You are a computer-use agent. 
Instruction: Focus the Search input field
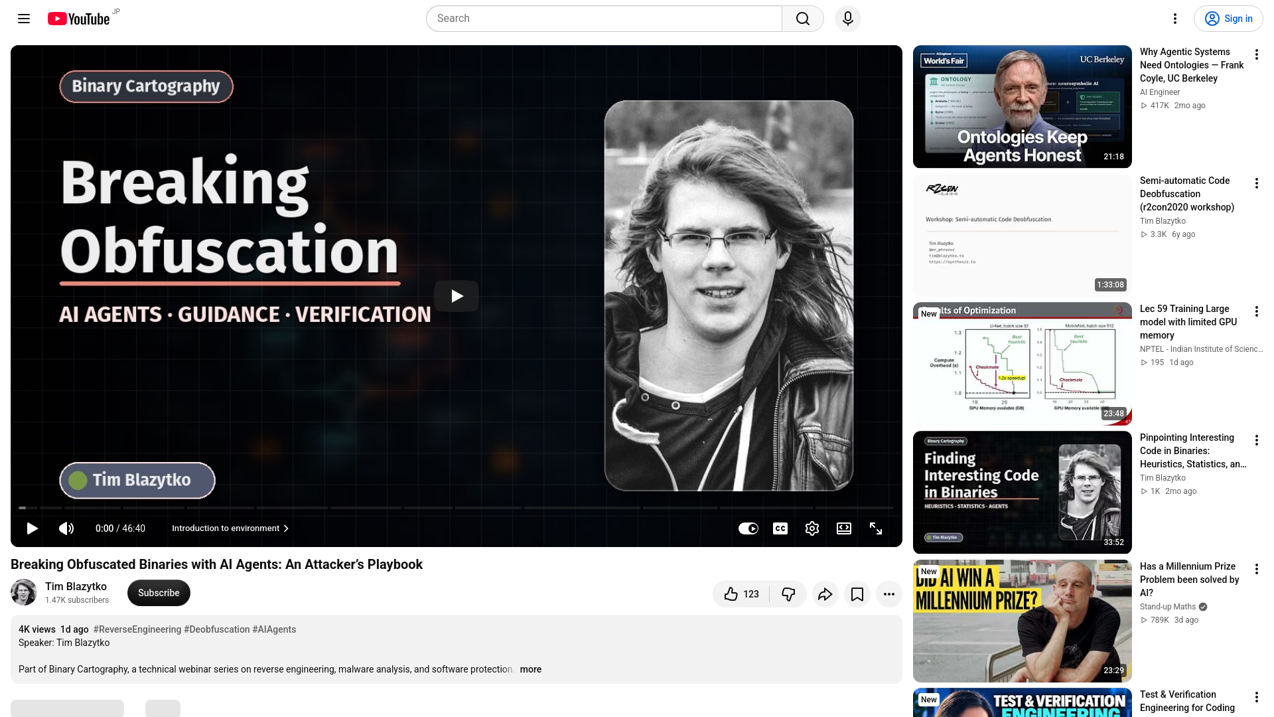(x=604, y=19)
